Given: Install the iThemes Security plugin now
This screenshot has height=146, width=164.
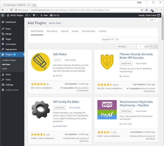Looking at the screenshot, I should click(126, 63).
